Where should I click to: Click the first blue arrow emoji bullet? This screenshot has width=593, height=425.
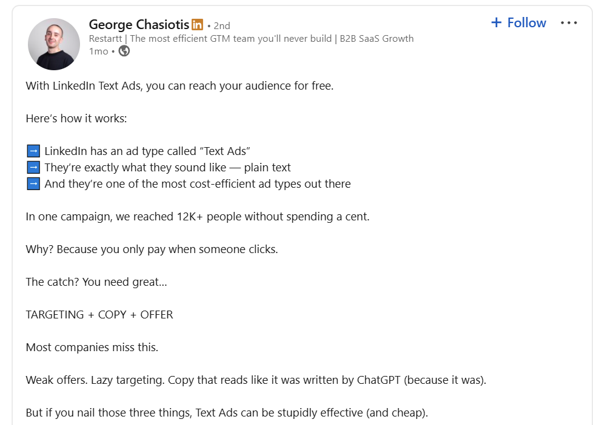pyautogui.click(x=32, y=150)
